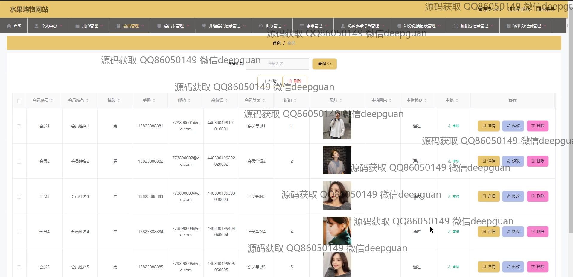This screenshot has width=573, height=277.
Task: Toggle the select-all checkbox in table header
Action: 19,101
